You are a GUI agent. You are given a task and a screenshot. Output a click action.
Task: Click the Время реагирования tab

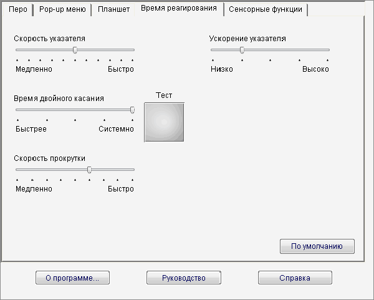pyautogui.click(x=178, y=9)
